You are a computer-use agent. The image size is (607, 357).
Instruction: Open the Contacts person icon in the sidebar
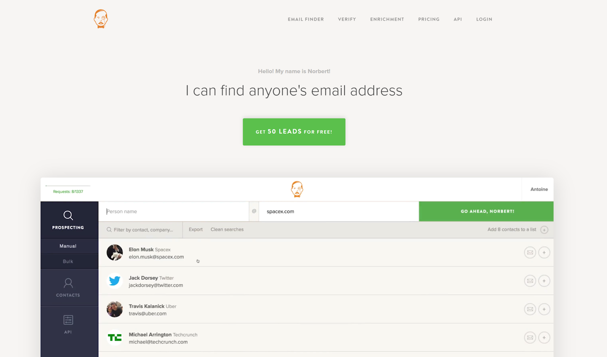(68, 283)
